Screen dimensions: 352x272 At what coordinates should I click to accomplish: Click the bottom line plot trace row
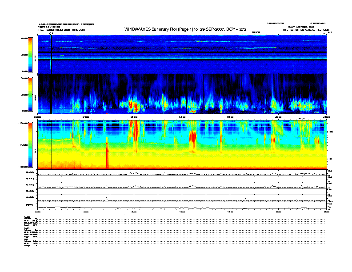click(182, 207)
